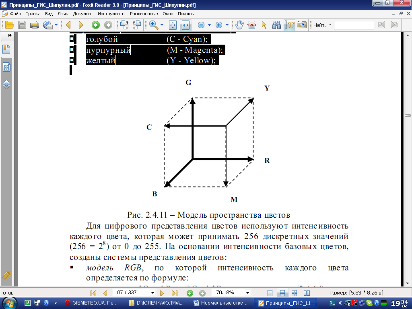
Task: Open the Zoom In plus dropdown arrow
Action: tap(227, 25)
